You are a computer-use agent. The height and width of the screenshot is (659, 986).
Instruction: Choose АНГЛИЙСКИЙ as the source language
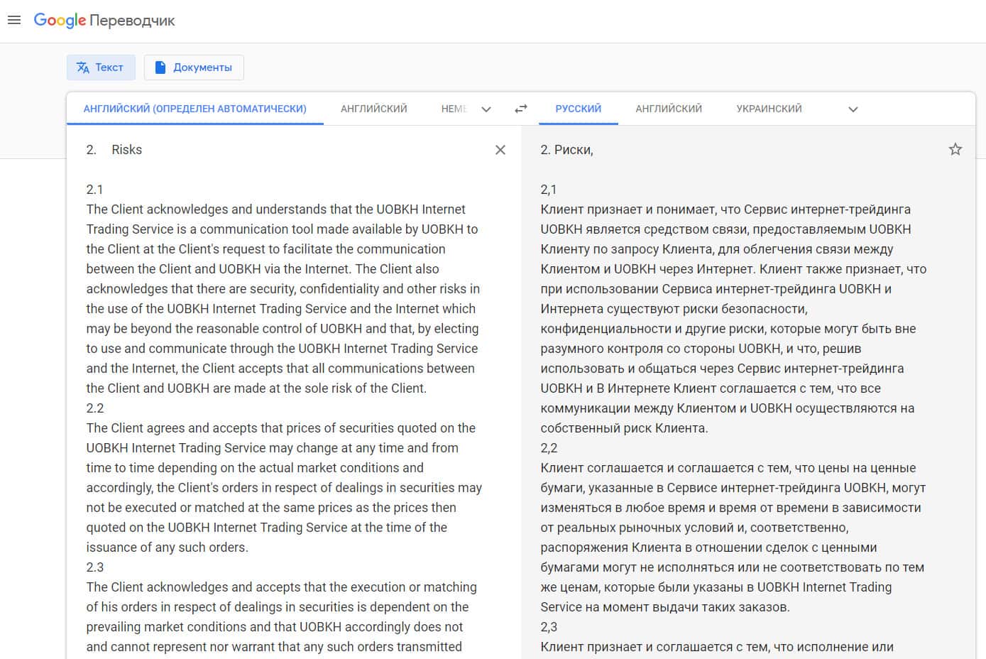point(373,109)
